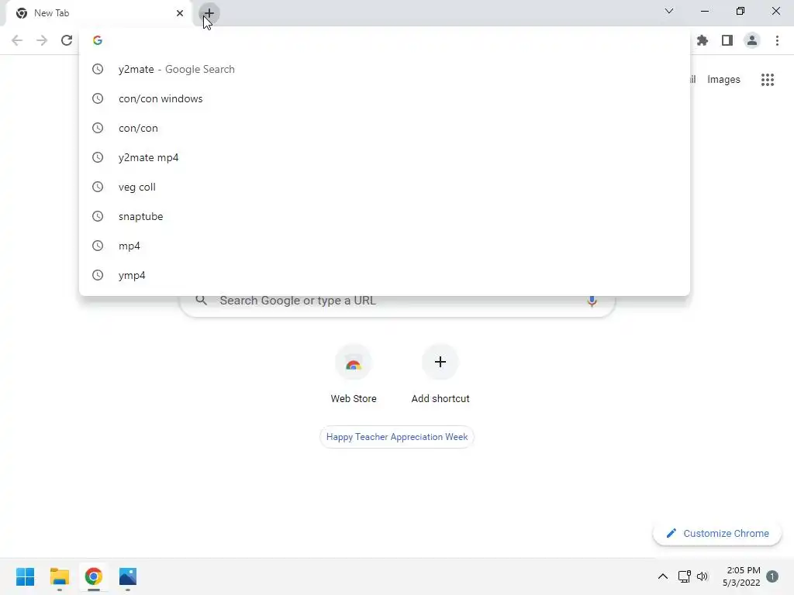Start voice search with microphone icon
The width and height of the screenshot is (794, 595).
(x=592, y=301)
